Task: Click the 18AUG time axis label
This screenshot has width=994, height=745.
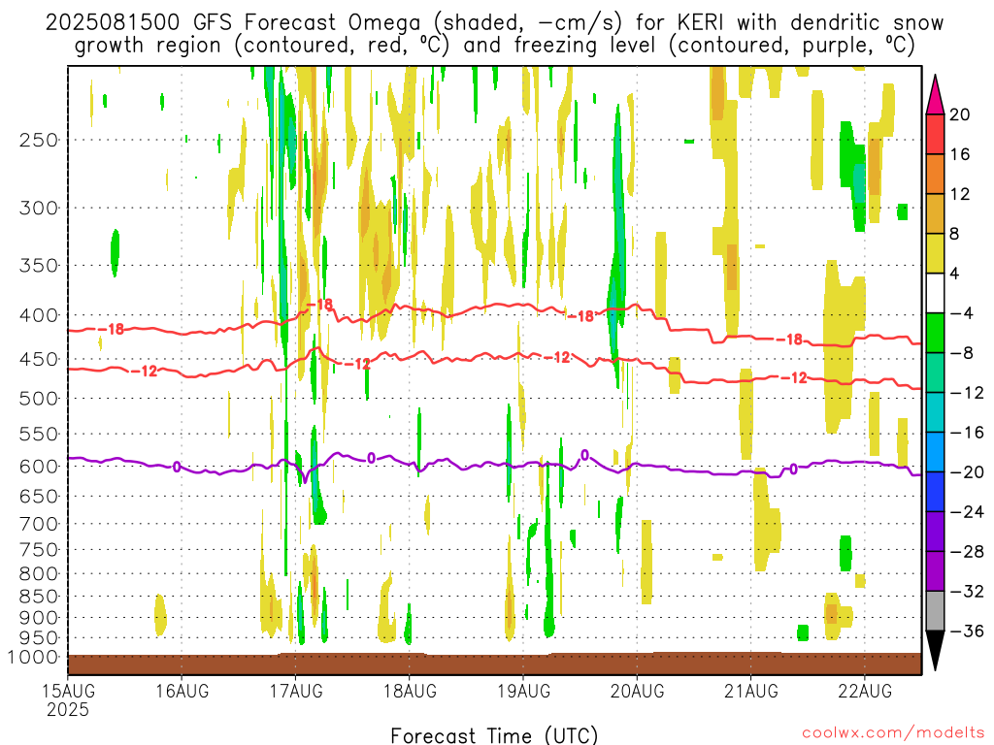Action: (x=410, y=691)
